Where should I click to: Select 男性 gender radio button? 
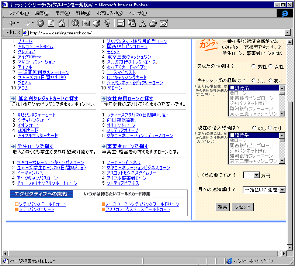click(x=253, y=66)
